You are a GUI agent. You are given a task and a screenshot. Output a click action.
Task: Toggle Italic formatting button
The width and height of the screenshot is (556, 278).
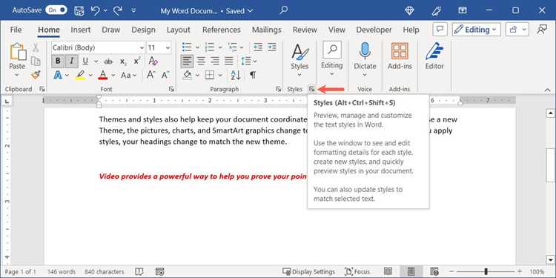click(x=72, y=61)
